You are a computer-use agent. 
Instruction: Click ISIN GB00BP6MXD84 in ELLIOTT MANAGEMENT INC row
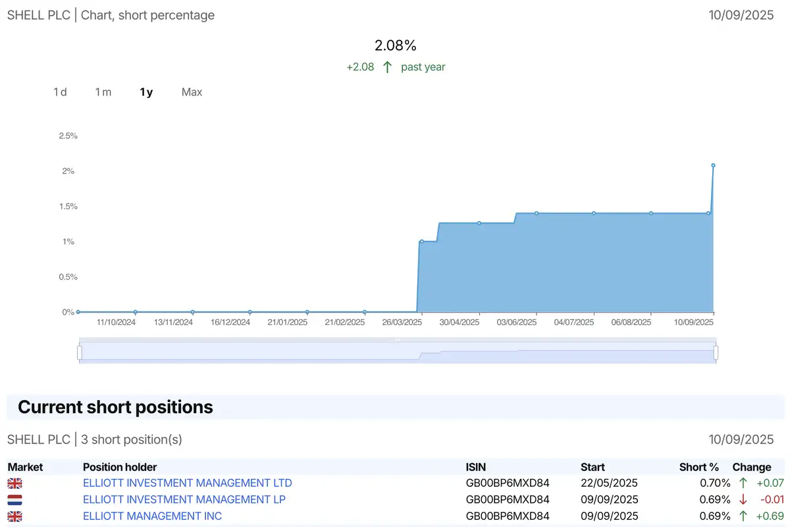pyautogui.click(x=508, y=516)
